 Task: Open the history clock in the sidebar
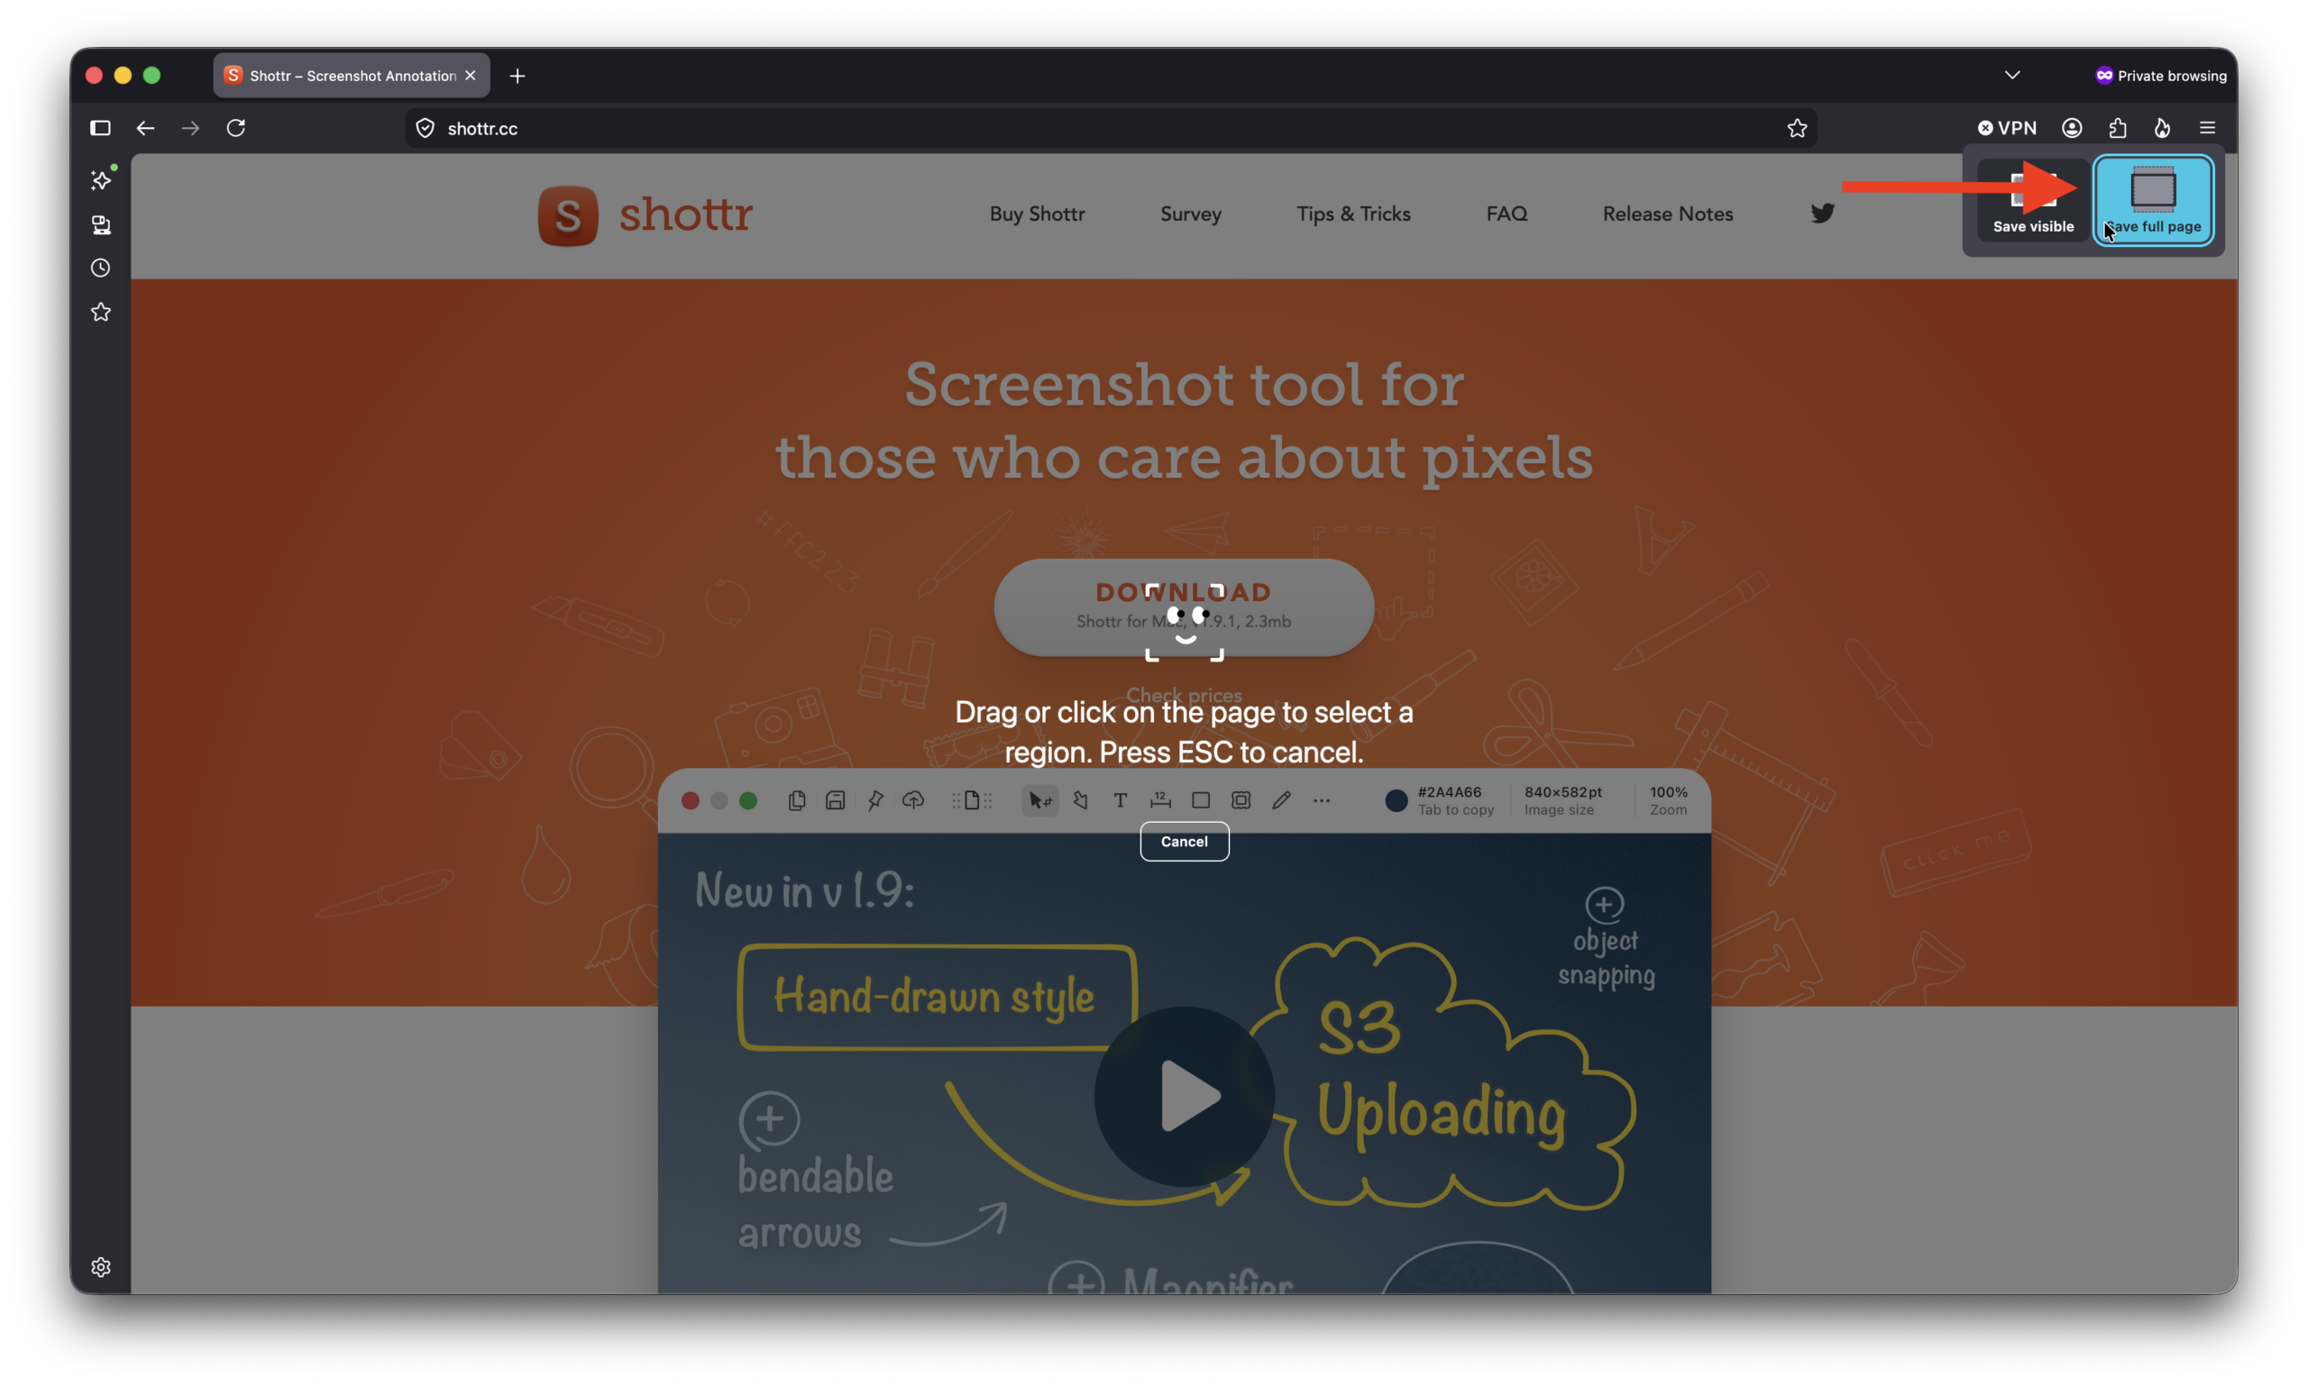point(101,269)
